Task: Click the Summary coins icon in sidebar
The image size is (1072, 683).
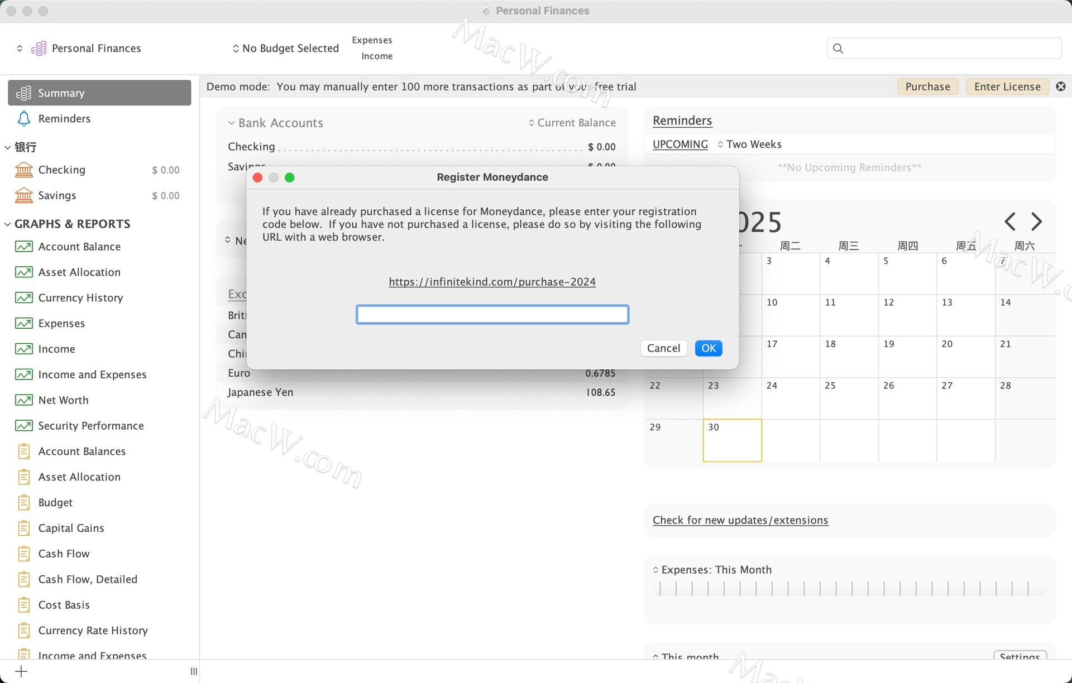Action: tap(23, 93)
